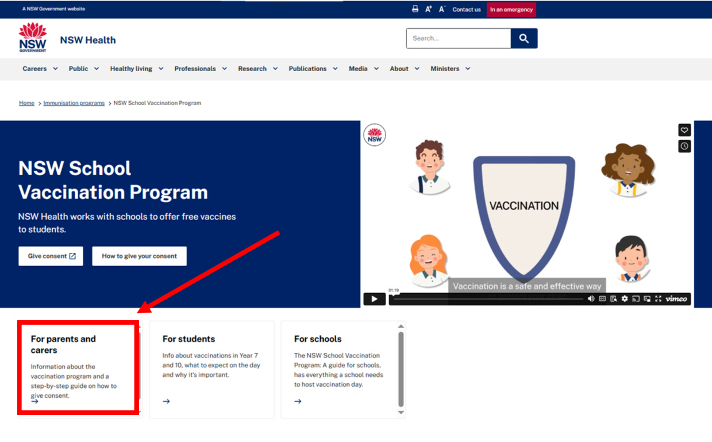Follow Immunisation programs breadcrumb link

(x=74, y=103)
